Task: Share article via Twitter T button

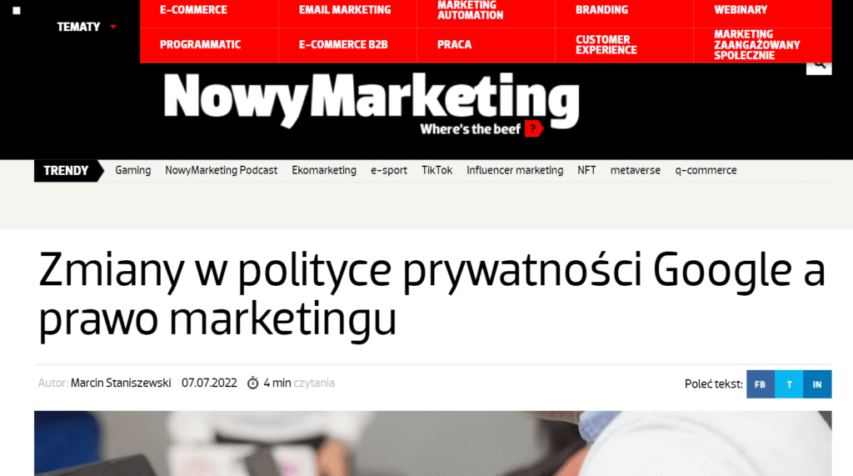Action: click(x=789, y=384)
